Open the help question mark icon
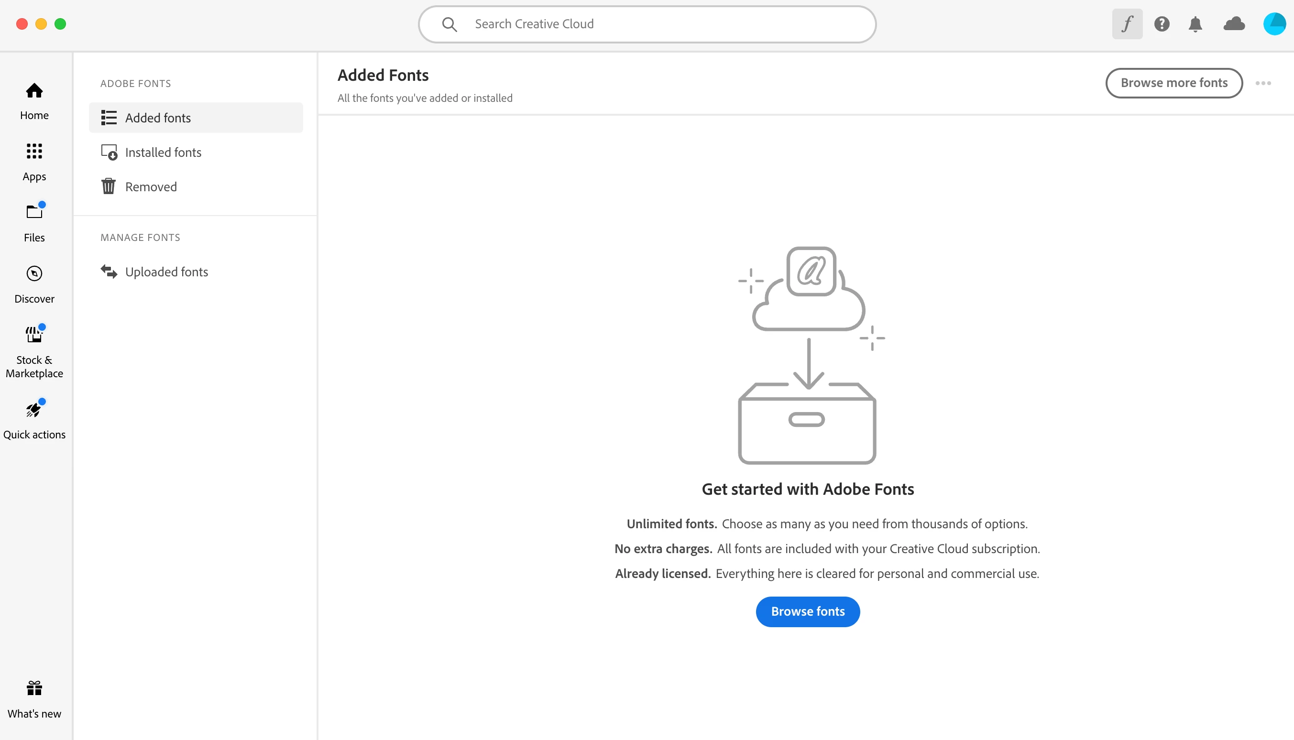The height and width of the screenshot is (740, 1294). [x=1162, y=24]
